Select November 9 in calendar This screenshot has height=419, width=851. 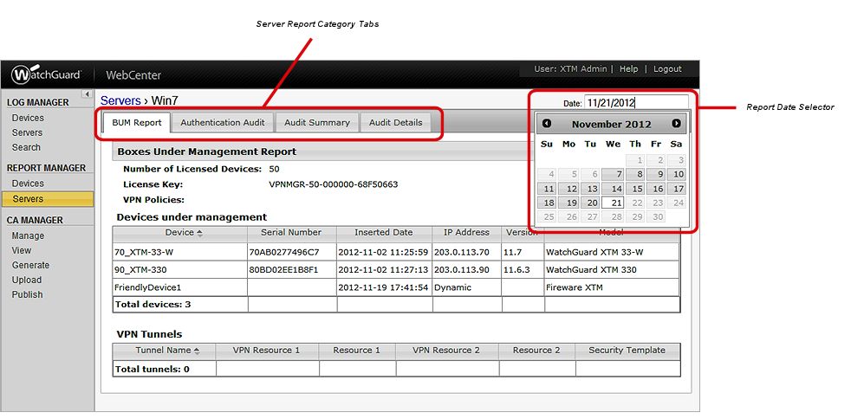pos(656,175)
